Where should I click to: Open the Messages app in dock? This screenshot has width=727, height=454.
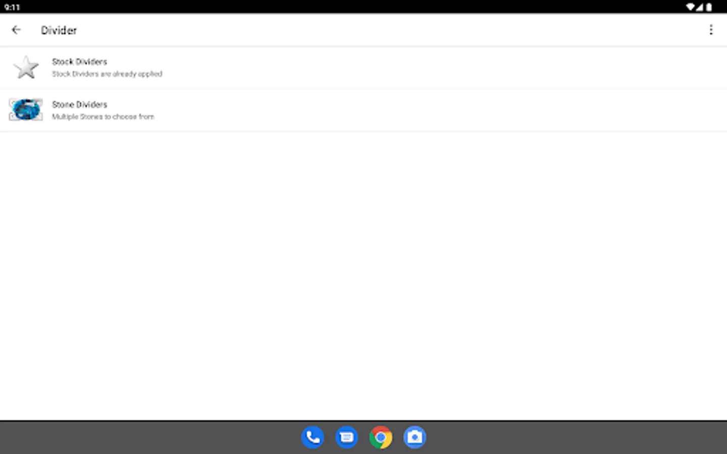tap(346, 437)
